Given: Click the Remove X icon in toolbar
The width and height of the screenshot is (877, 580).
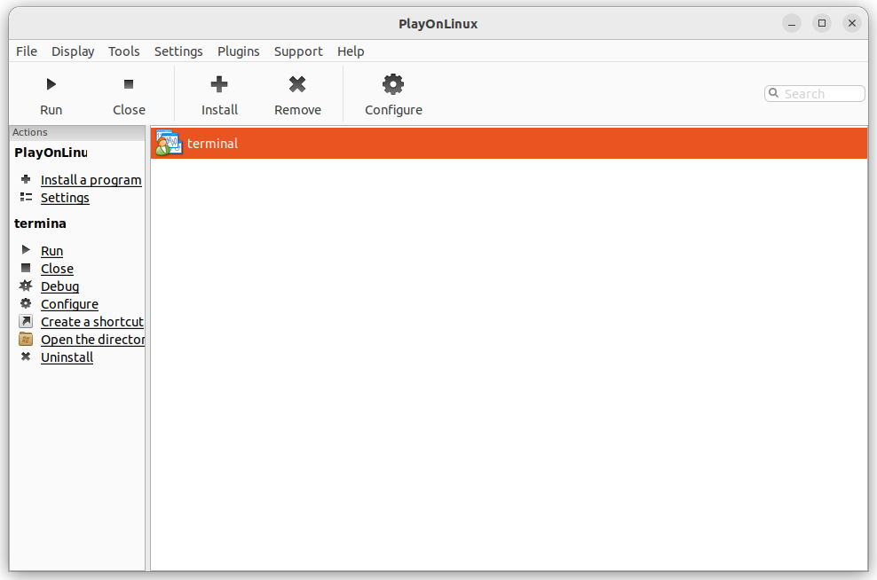Looking at the screenshot, I should pyautogui.click(x=297, y=84).
